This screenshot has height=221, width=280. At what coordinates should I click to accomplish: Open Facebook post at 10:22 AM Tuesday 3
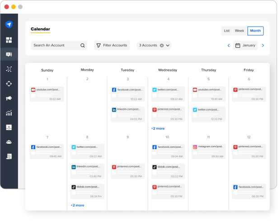pyautogui.click(x=128, y=94)
